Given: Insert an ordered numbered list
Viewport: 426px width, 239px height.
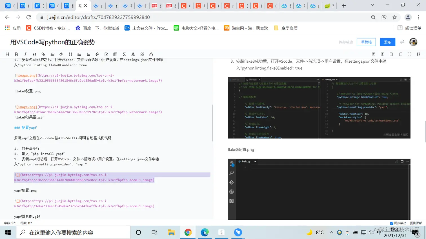Looking at the screenshot, I should (88, 54).
